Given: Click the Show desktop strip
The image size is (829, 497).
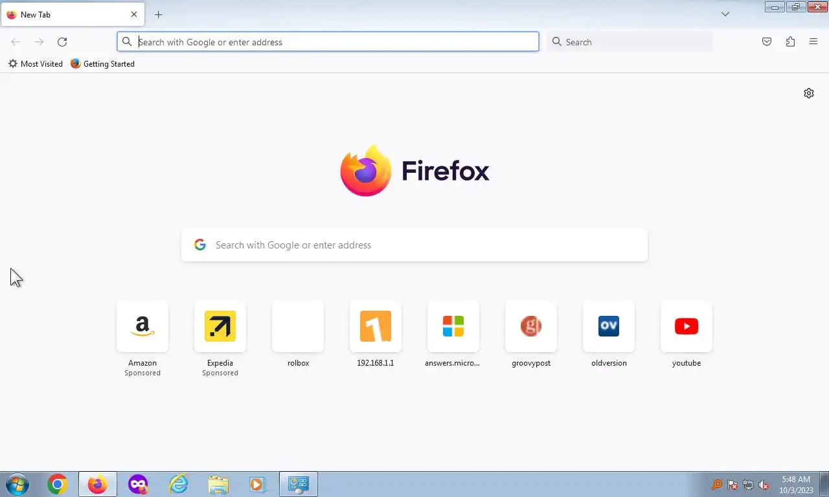Looking at the screenshot, I should [824, 484].
